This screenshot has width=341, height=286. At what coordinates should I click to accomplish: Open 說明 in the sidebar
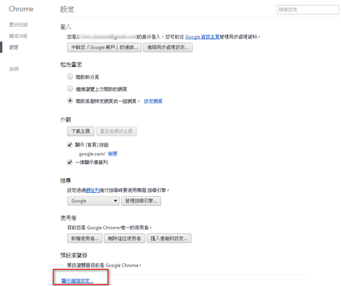pyautogui.click(x=14, y=69)
